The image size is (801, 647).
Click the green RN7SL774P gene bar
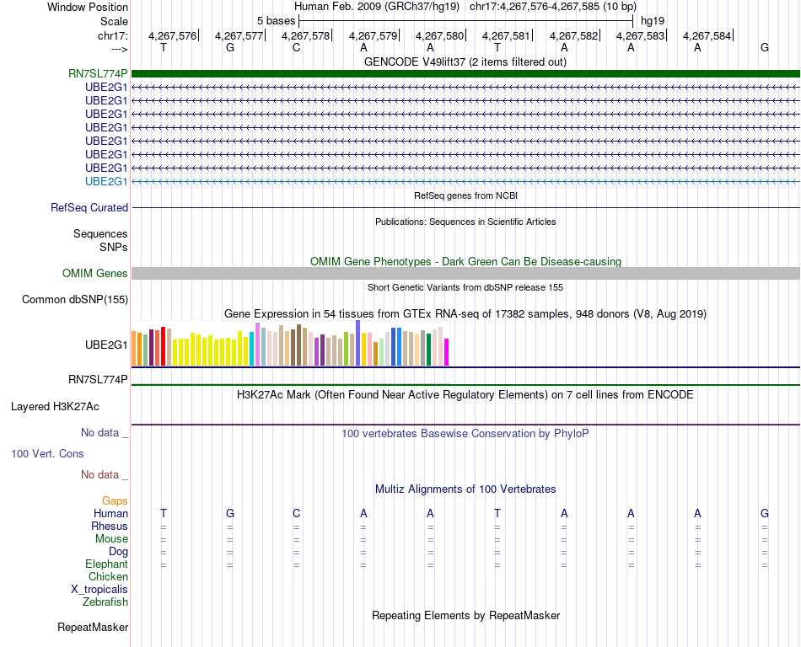click(465, 74)
